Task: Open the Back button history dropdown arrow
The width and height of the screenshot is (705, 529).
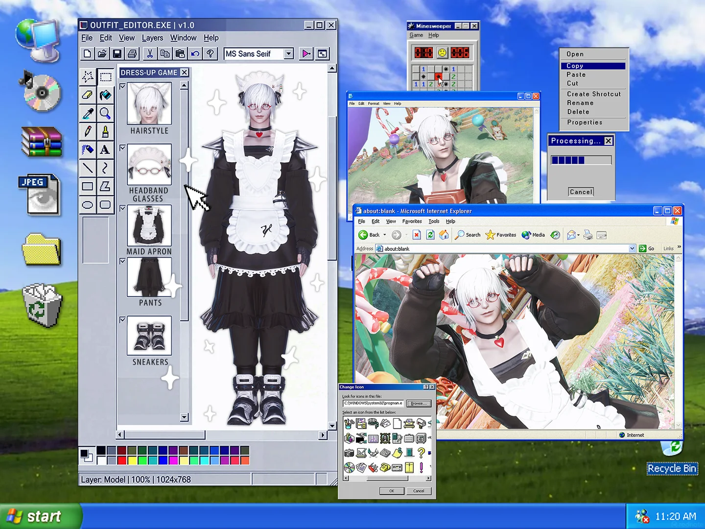Action: (x=384, y=235)
